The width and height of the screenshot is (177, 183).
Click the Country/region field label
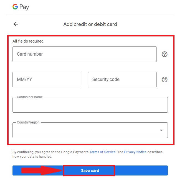28,122
